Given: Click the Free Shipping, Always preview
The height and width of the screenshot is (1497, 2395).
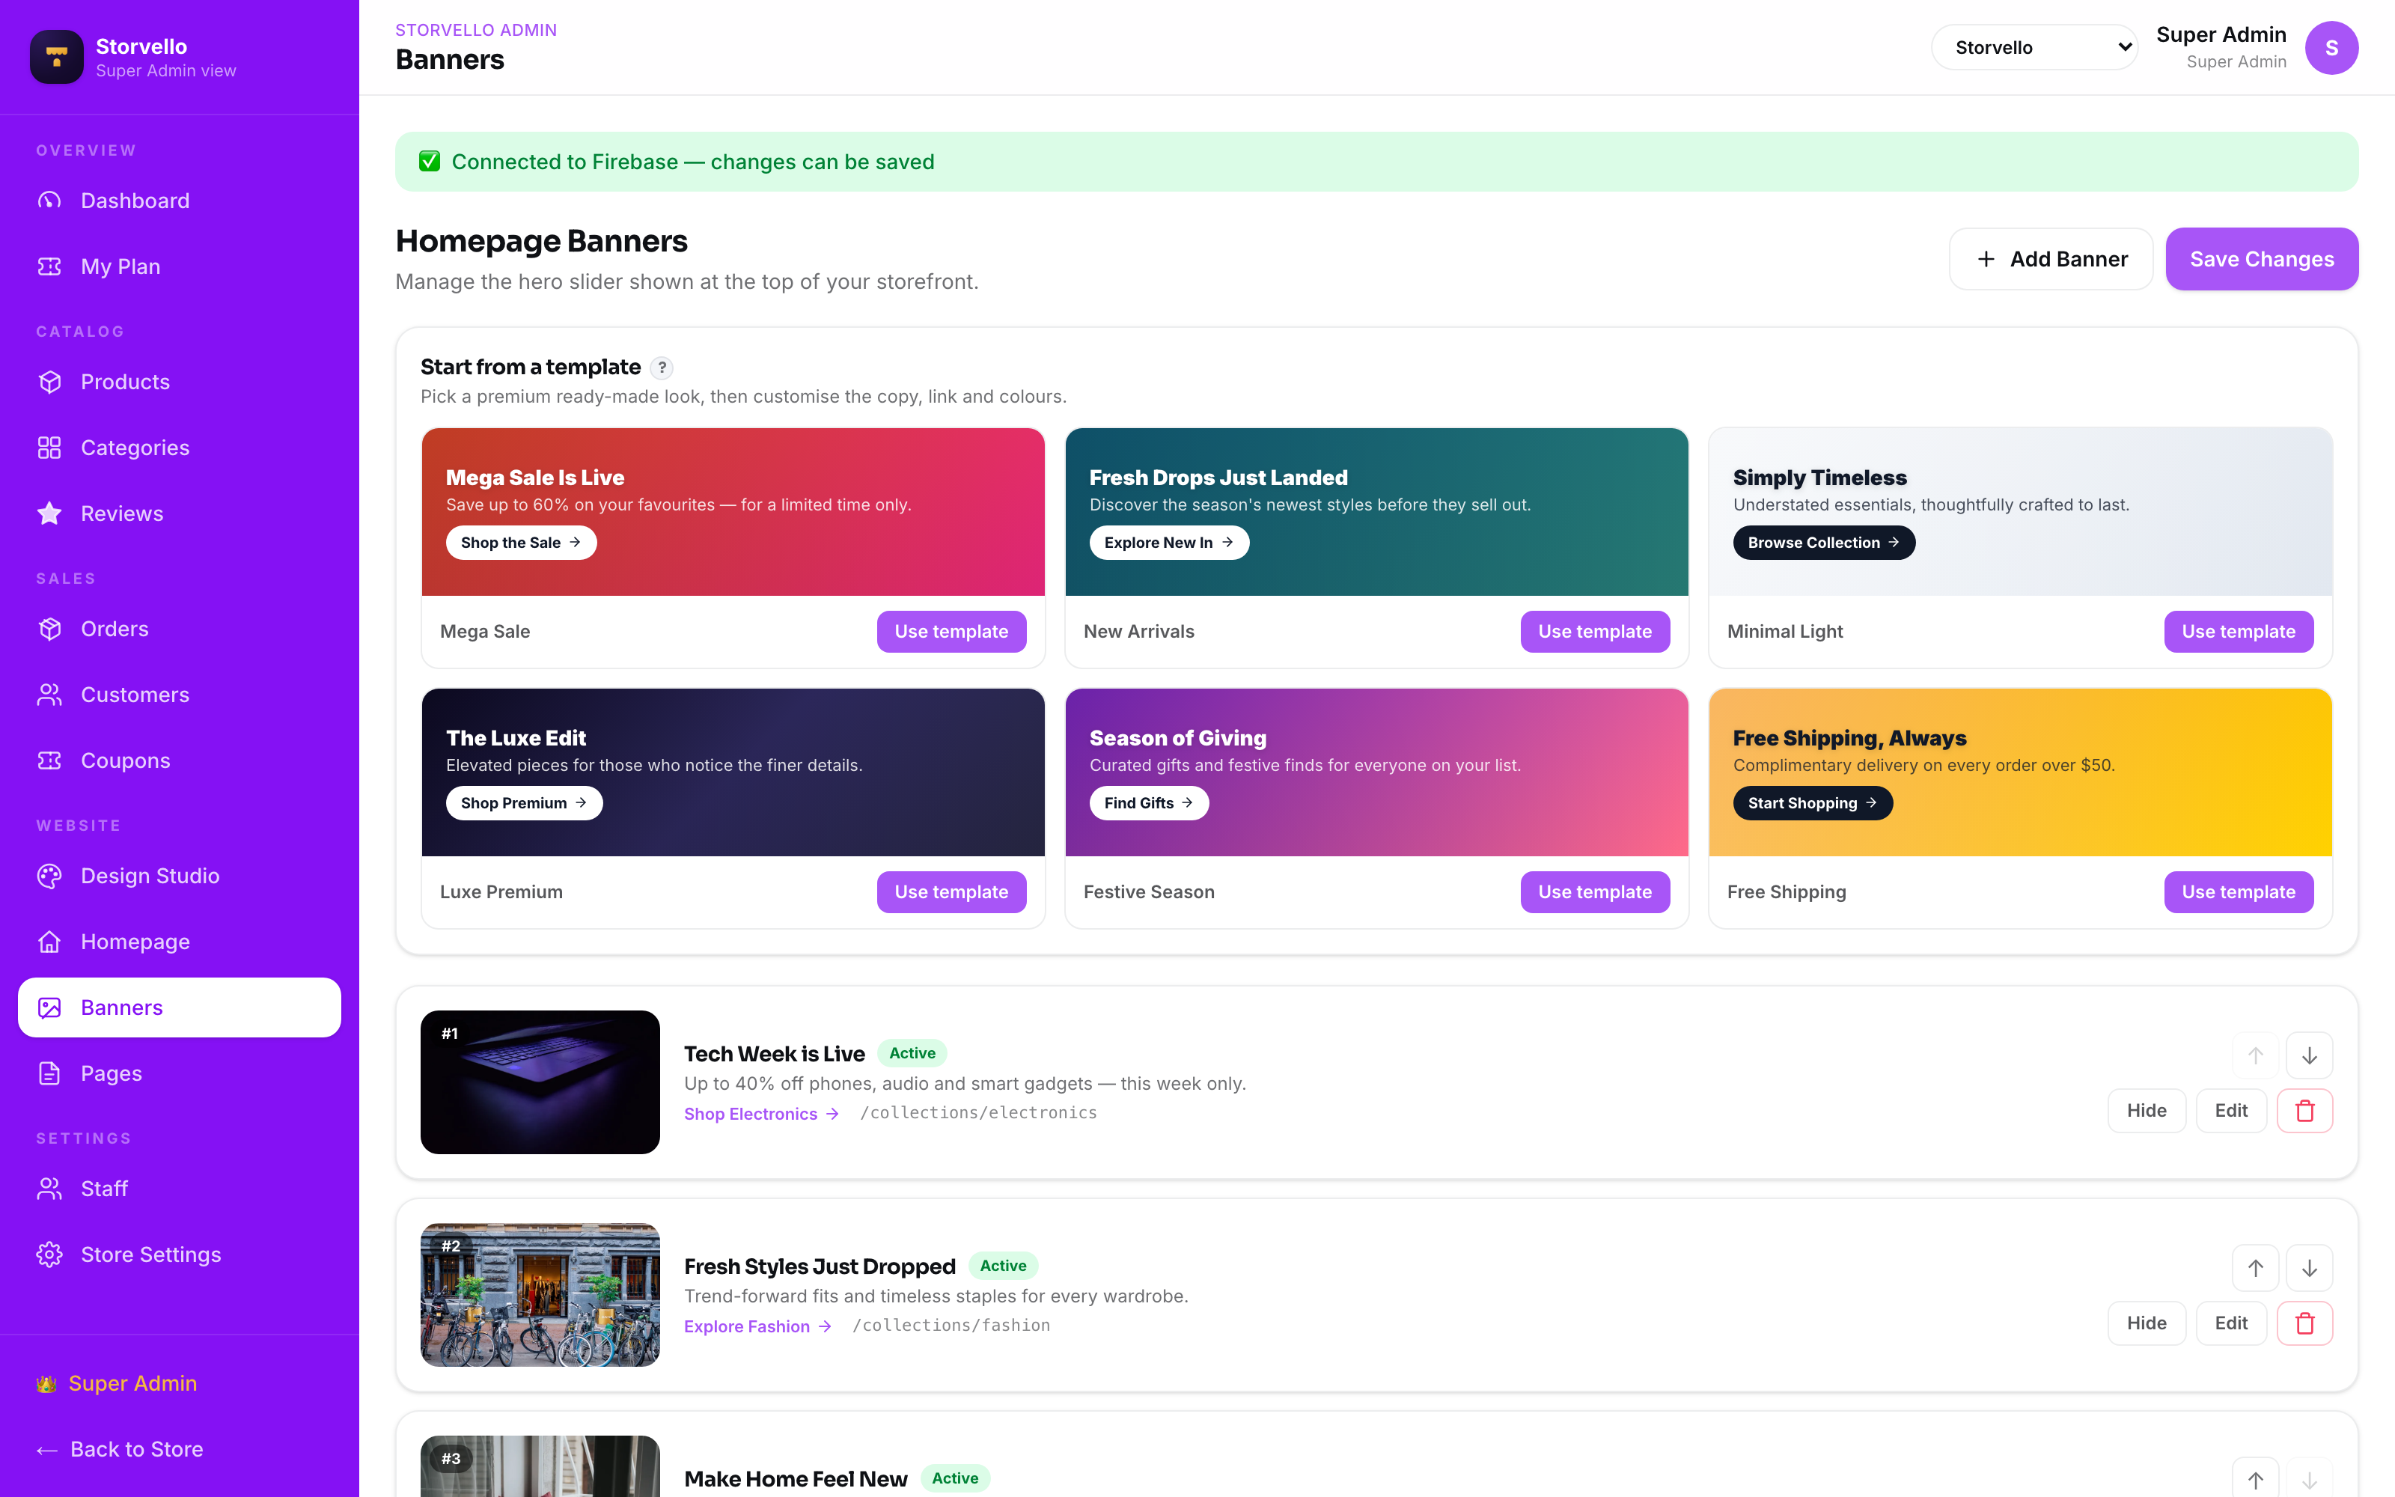Looking at the screenshot, I should tap(2020, 772).
